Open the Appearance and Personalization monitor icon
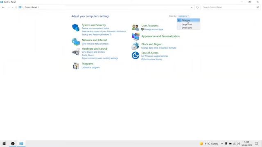 136,36
